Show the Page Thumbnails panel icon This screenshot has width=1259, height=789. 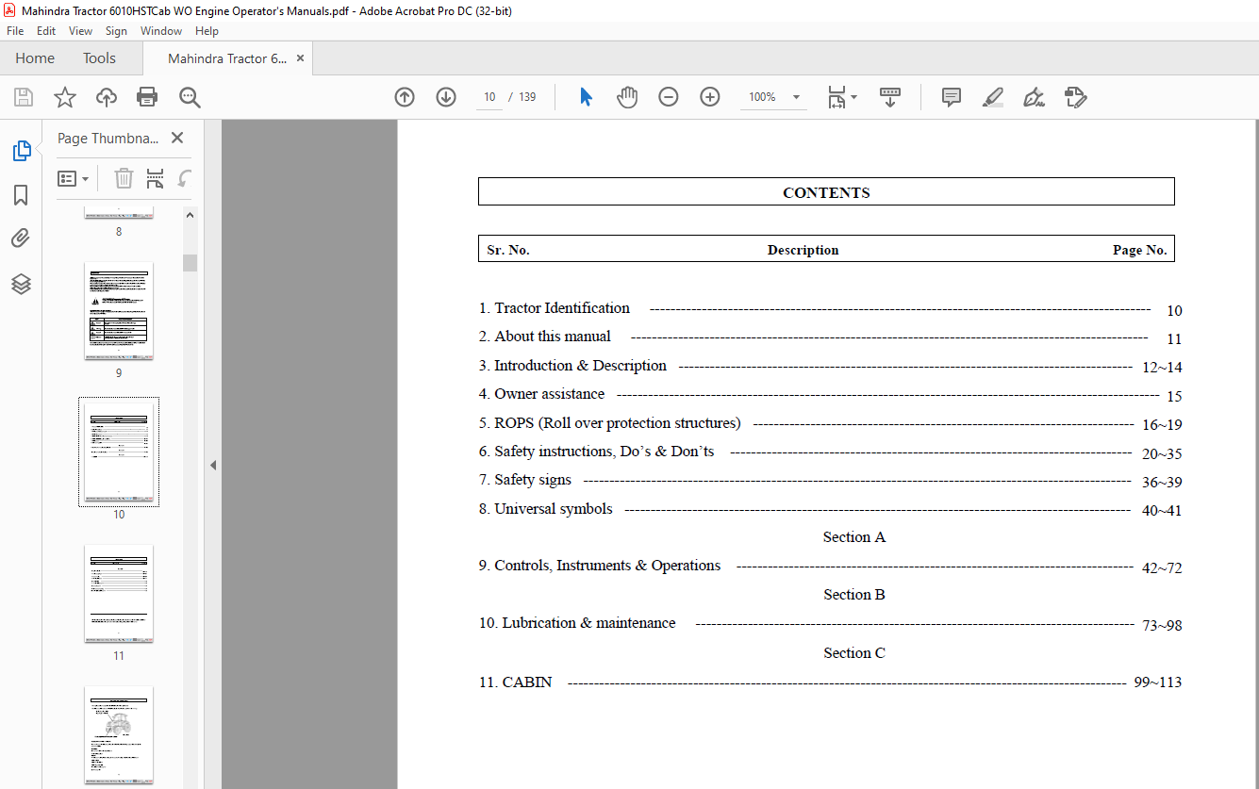pos(21,151)
